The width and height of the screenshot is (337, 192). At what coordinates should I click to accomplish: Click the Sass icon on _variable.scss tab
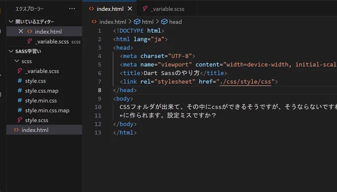[x=145, y=8]
